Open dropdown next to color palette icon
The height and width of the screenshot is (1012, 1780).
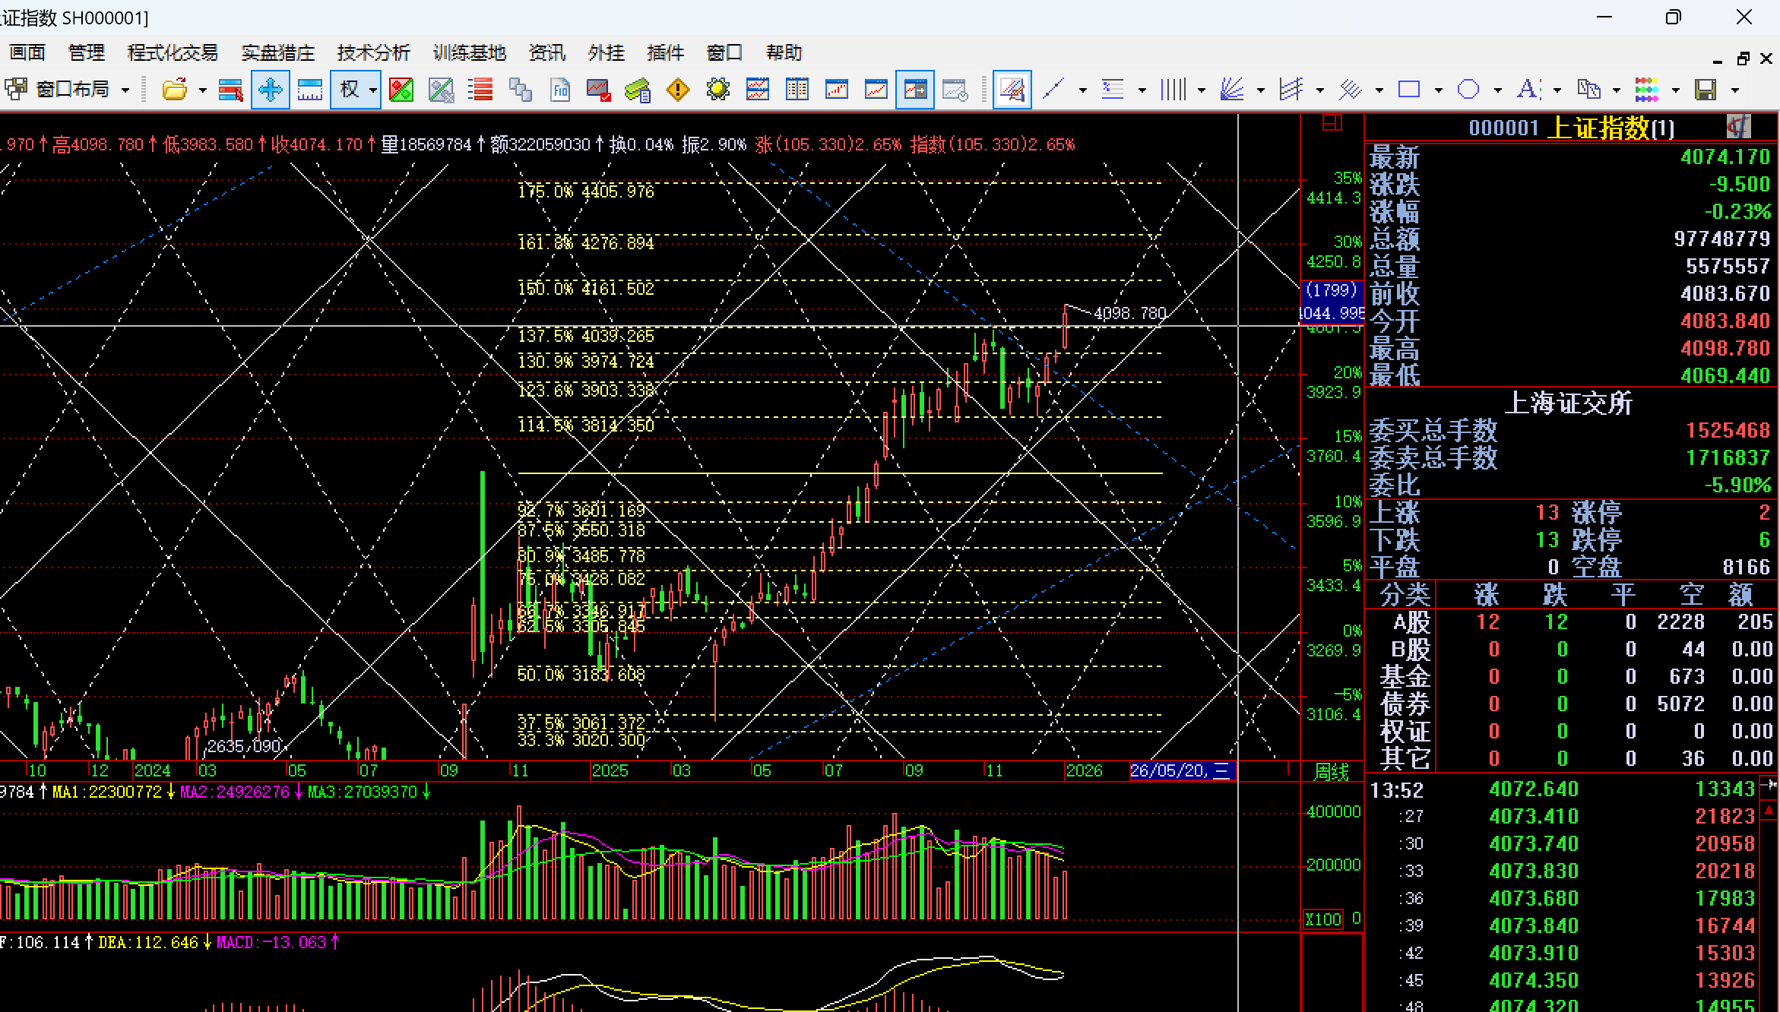[x=1676, y=90]
